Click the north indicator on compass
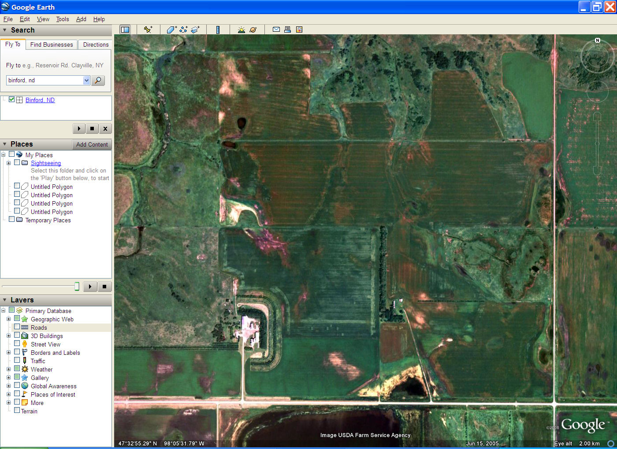The image size is (617, 449). click(x=598, y=40)
